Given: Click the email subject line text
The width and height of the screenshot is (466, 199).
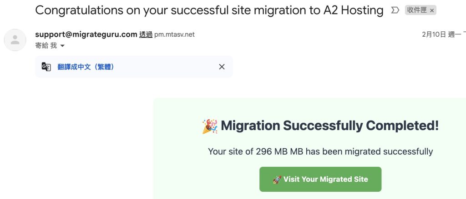Looking at the screenshot, I should coord(209,10).
